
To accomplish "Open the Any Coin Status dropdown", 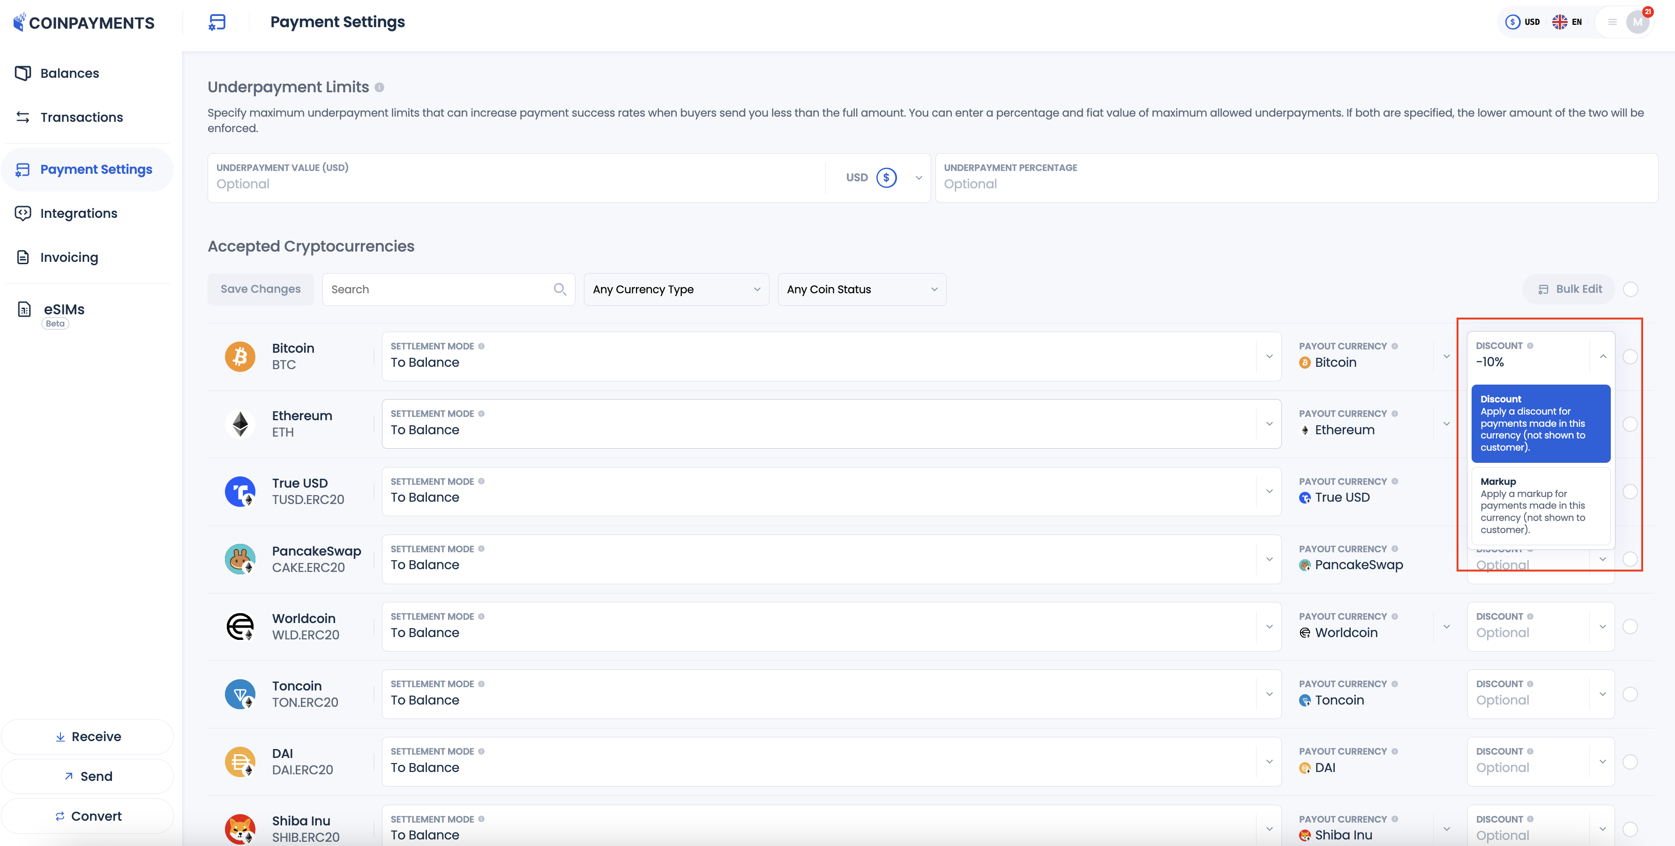I will point(861,289).
